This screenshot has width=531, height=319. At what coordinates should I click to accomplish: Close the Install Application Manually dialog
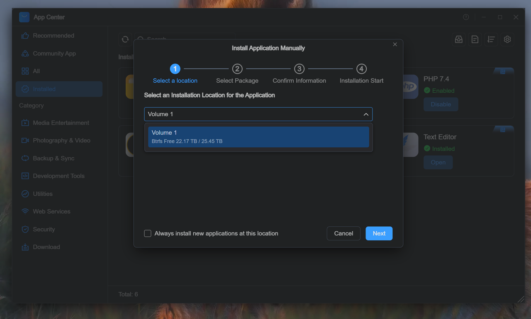[395, 44]
